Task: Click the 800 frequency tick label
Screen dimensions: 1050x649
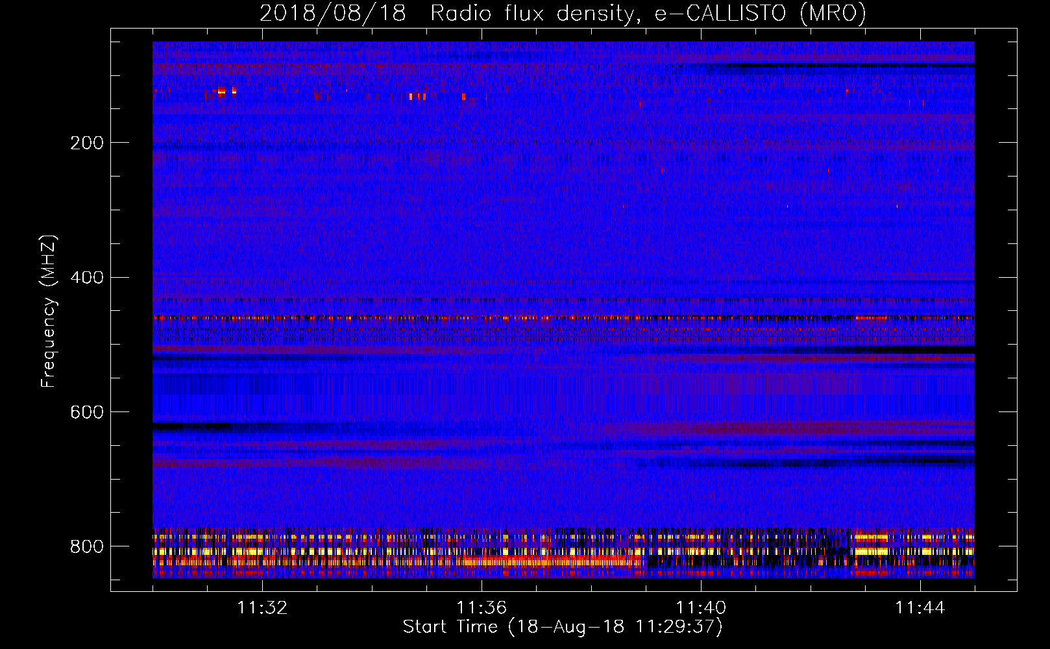Action: 87,546
